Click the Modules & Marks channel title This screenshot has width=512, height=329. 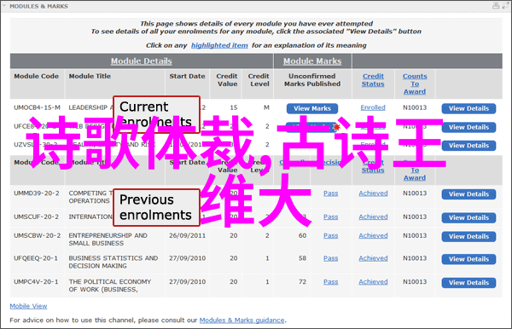pos(38,6)
